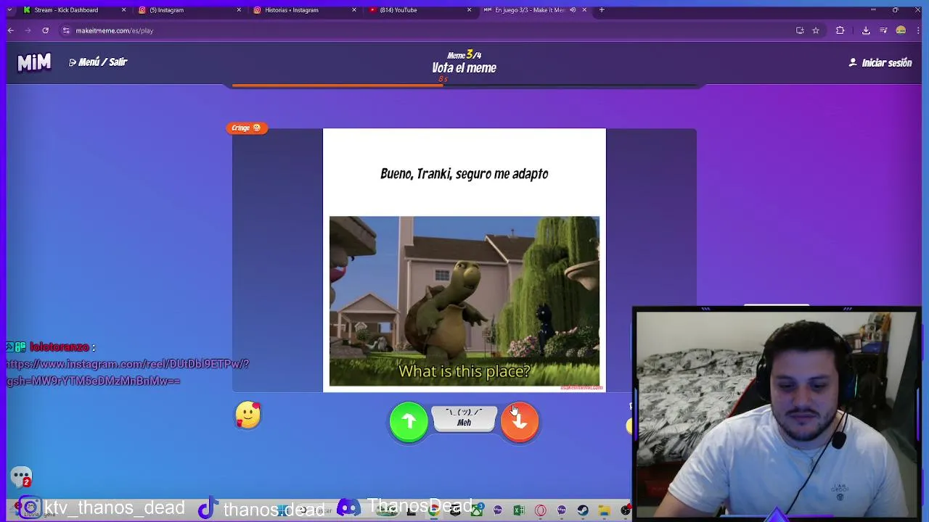
Task: View site information icon
Action: (x=66, y=30)
